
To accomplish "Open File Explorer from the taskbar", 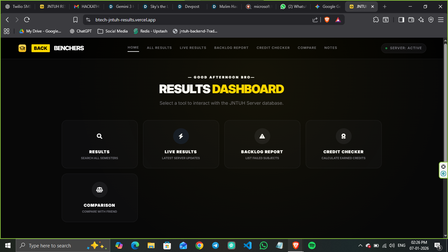I will pos(151,245).
